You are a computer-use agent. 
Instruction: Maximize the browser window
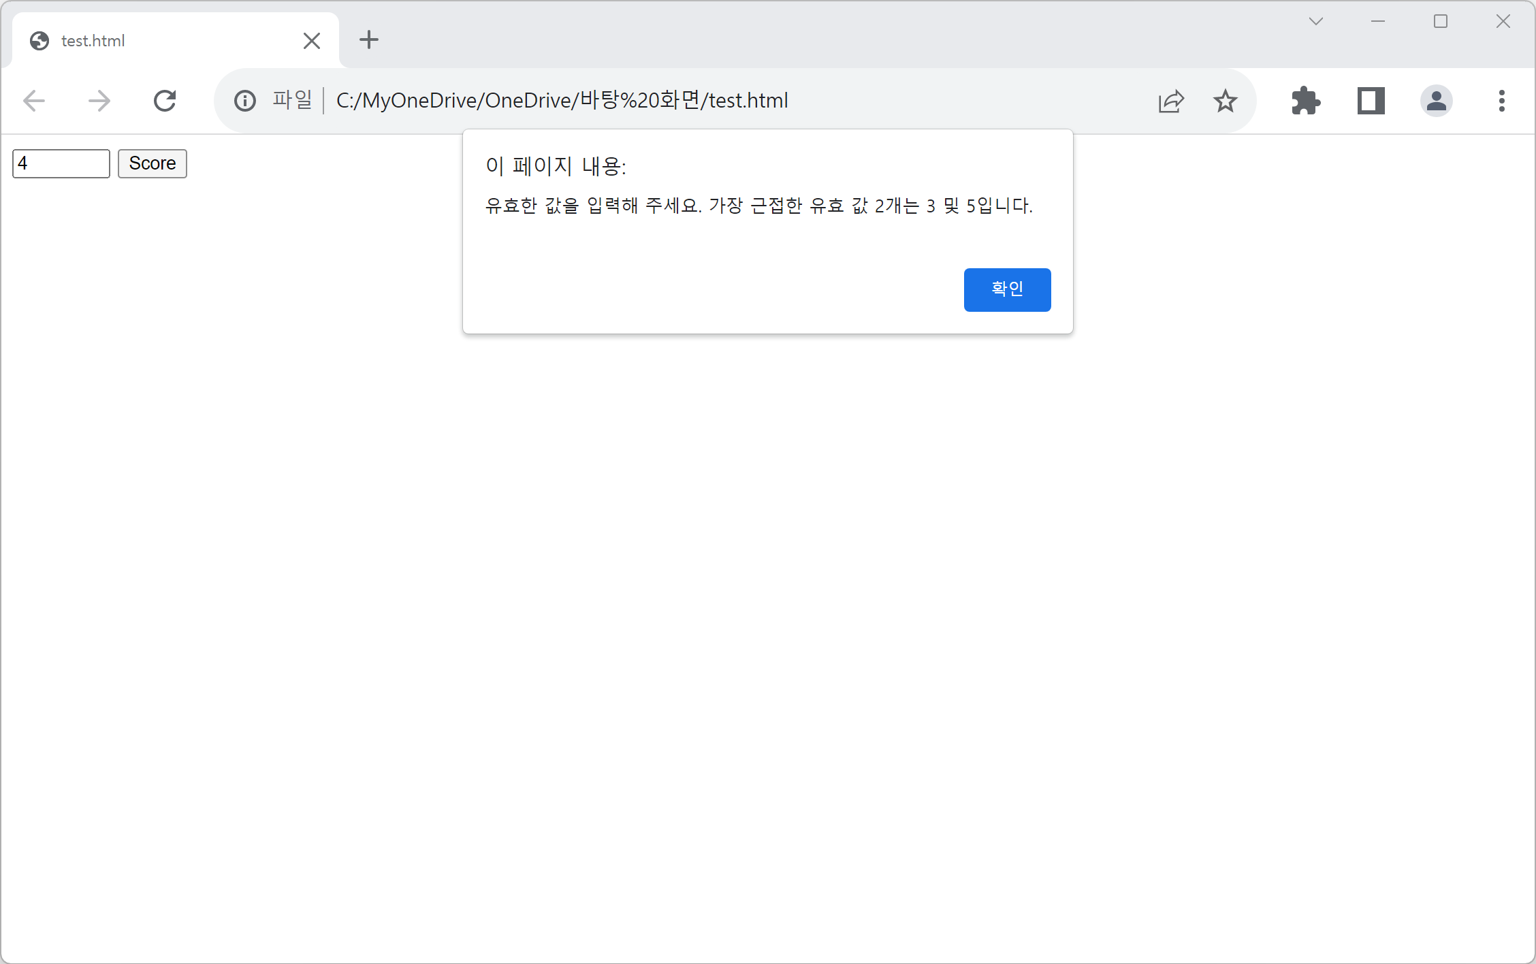[x=1441, y=22]
